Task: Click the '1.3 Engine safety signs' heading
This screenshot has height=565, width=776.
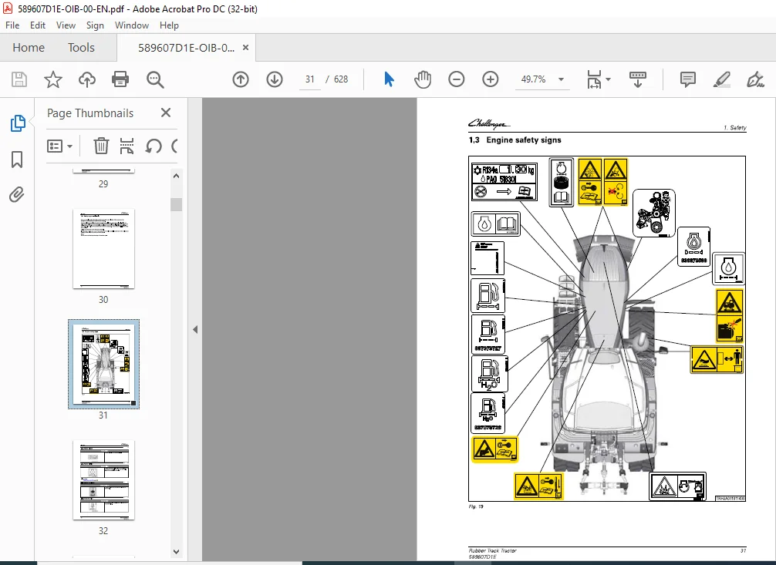Action: pyautogui.click(x=515, y=140)
